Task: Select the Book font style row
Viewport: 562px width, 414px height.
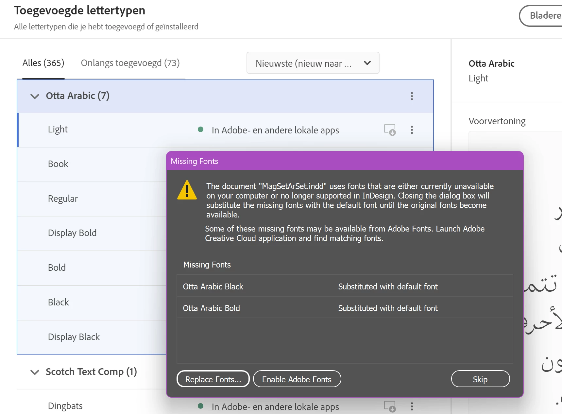Action: pos(92,164)
